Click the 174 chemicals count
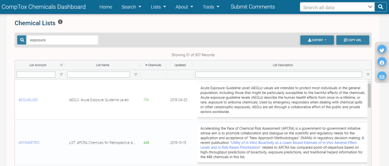The width and height of the screenshot is (389, 166). [x=146, y=100]
